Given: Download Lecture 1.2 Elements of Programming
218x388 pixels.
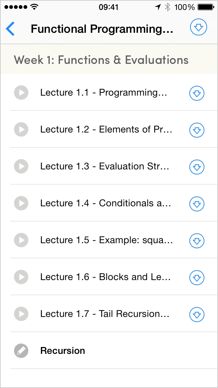Looking at the screenshot, I should (197, 130).
